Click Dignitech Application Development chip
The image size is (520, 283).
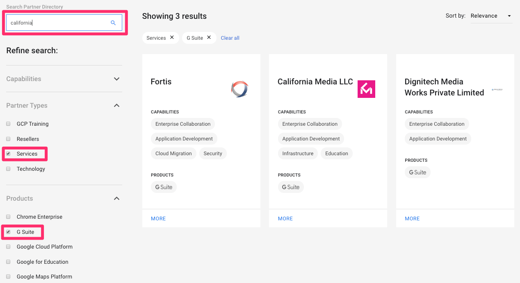[438, 139]
